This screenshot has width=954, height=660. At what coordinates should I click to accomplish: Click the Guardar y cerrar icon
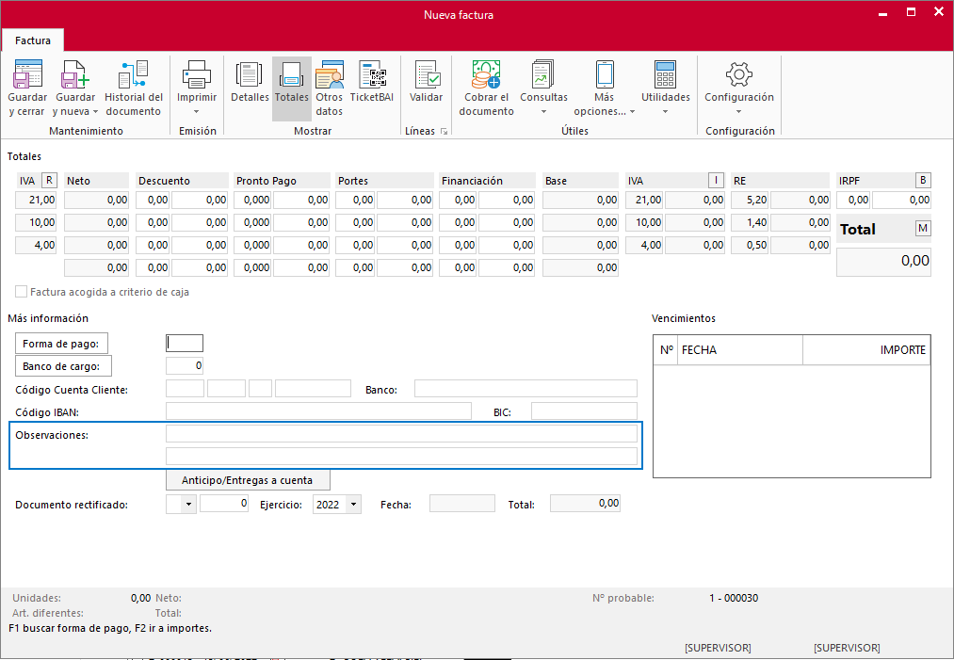tap(27, 73)
